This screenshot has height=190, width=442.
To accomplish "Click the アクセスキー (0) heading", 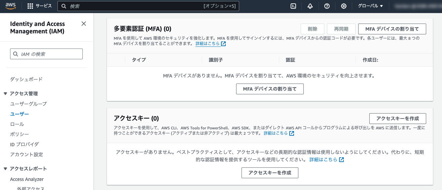I will 136,118.
